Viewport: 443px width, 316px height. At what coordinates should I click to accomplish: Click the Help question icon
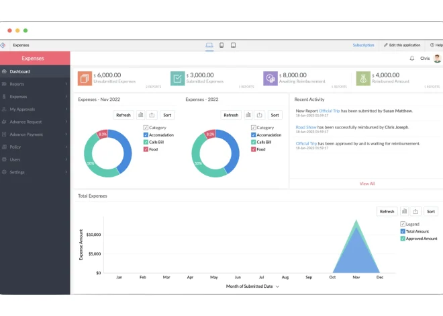(x=432, y=45)
